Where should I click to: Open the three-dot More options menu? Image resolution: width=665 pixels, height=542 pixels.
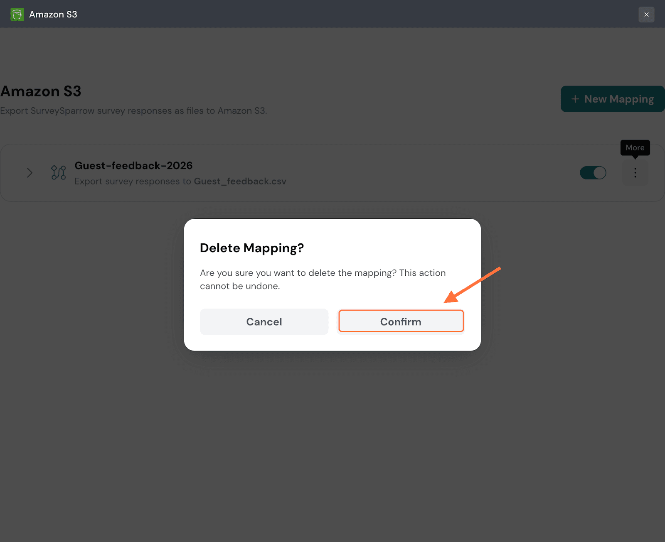click(x=635, y=173)
